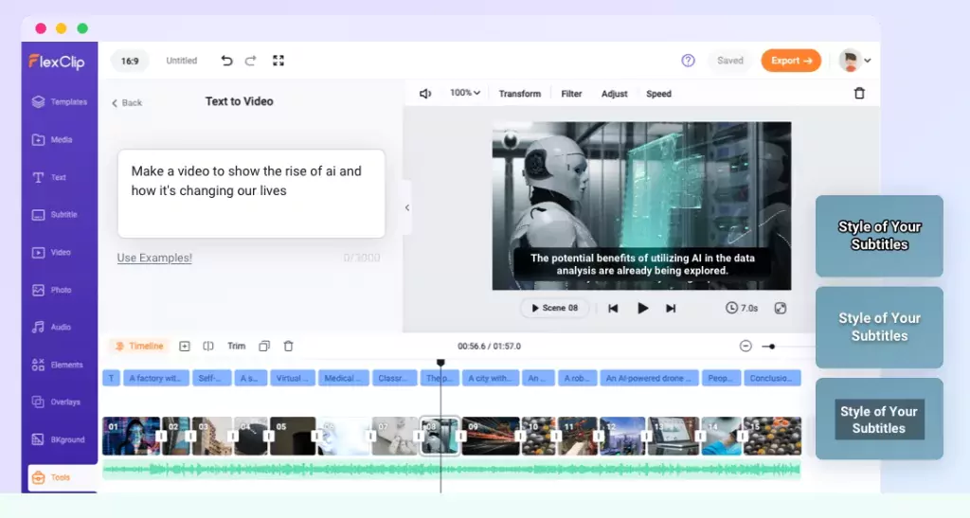Switch to Timeline mode
The height and width of the screenshot is (518, 970).
tap(139, 347)
